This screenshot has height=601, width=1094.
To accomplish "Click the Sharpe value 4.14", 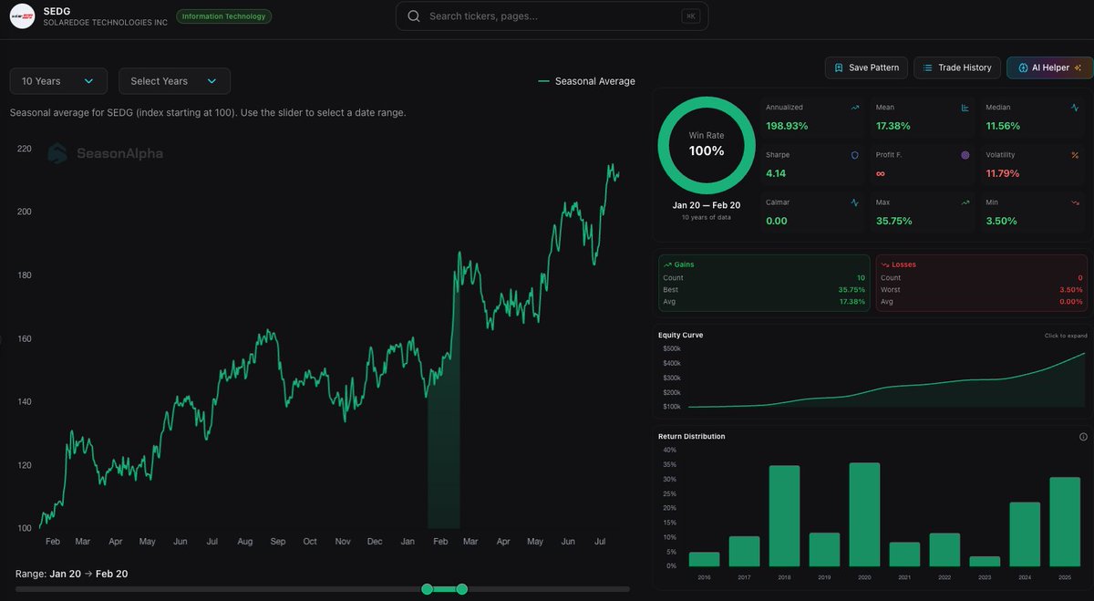I will pos(776,173).
